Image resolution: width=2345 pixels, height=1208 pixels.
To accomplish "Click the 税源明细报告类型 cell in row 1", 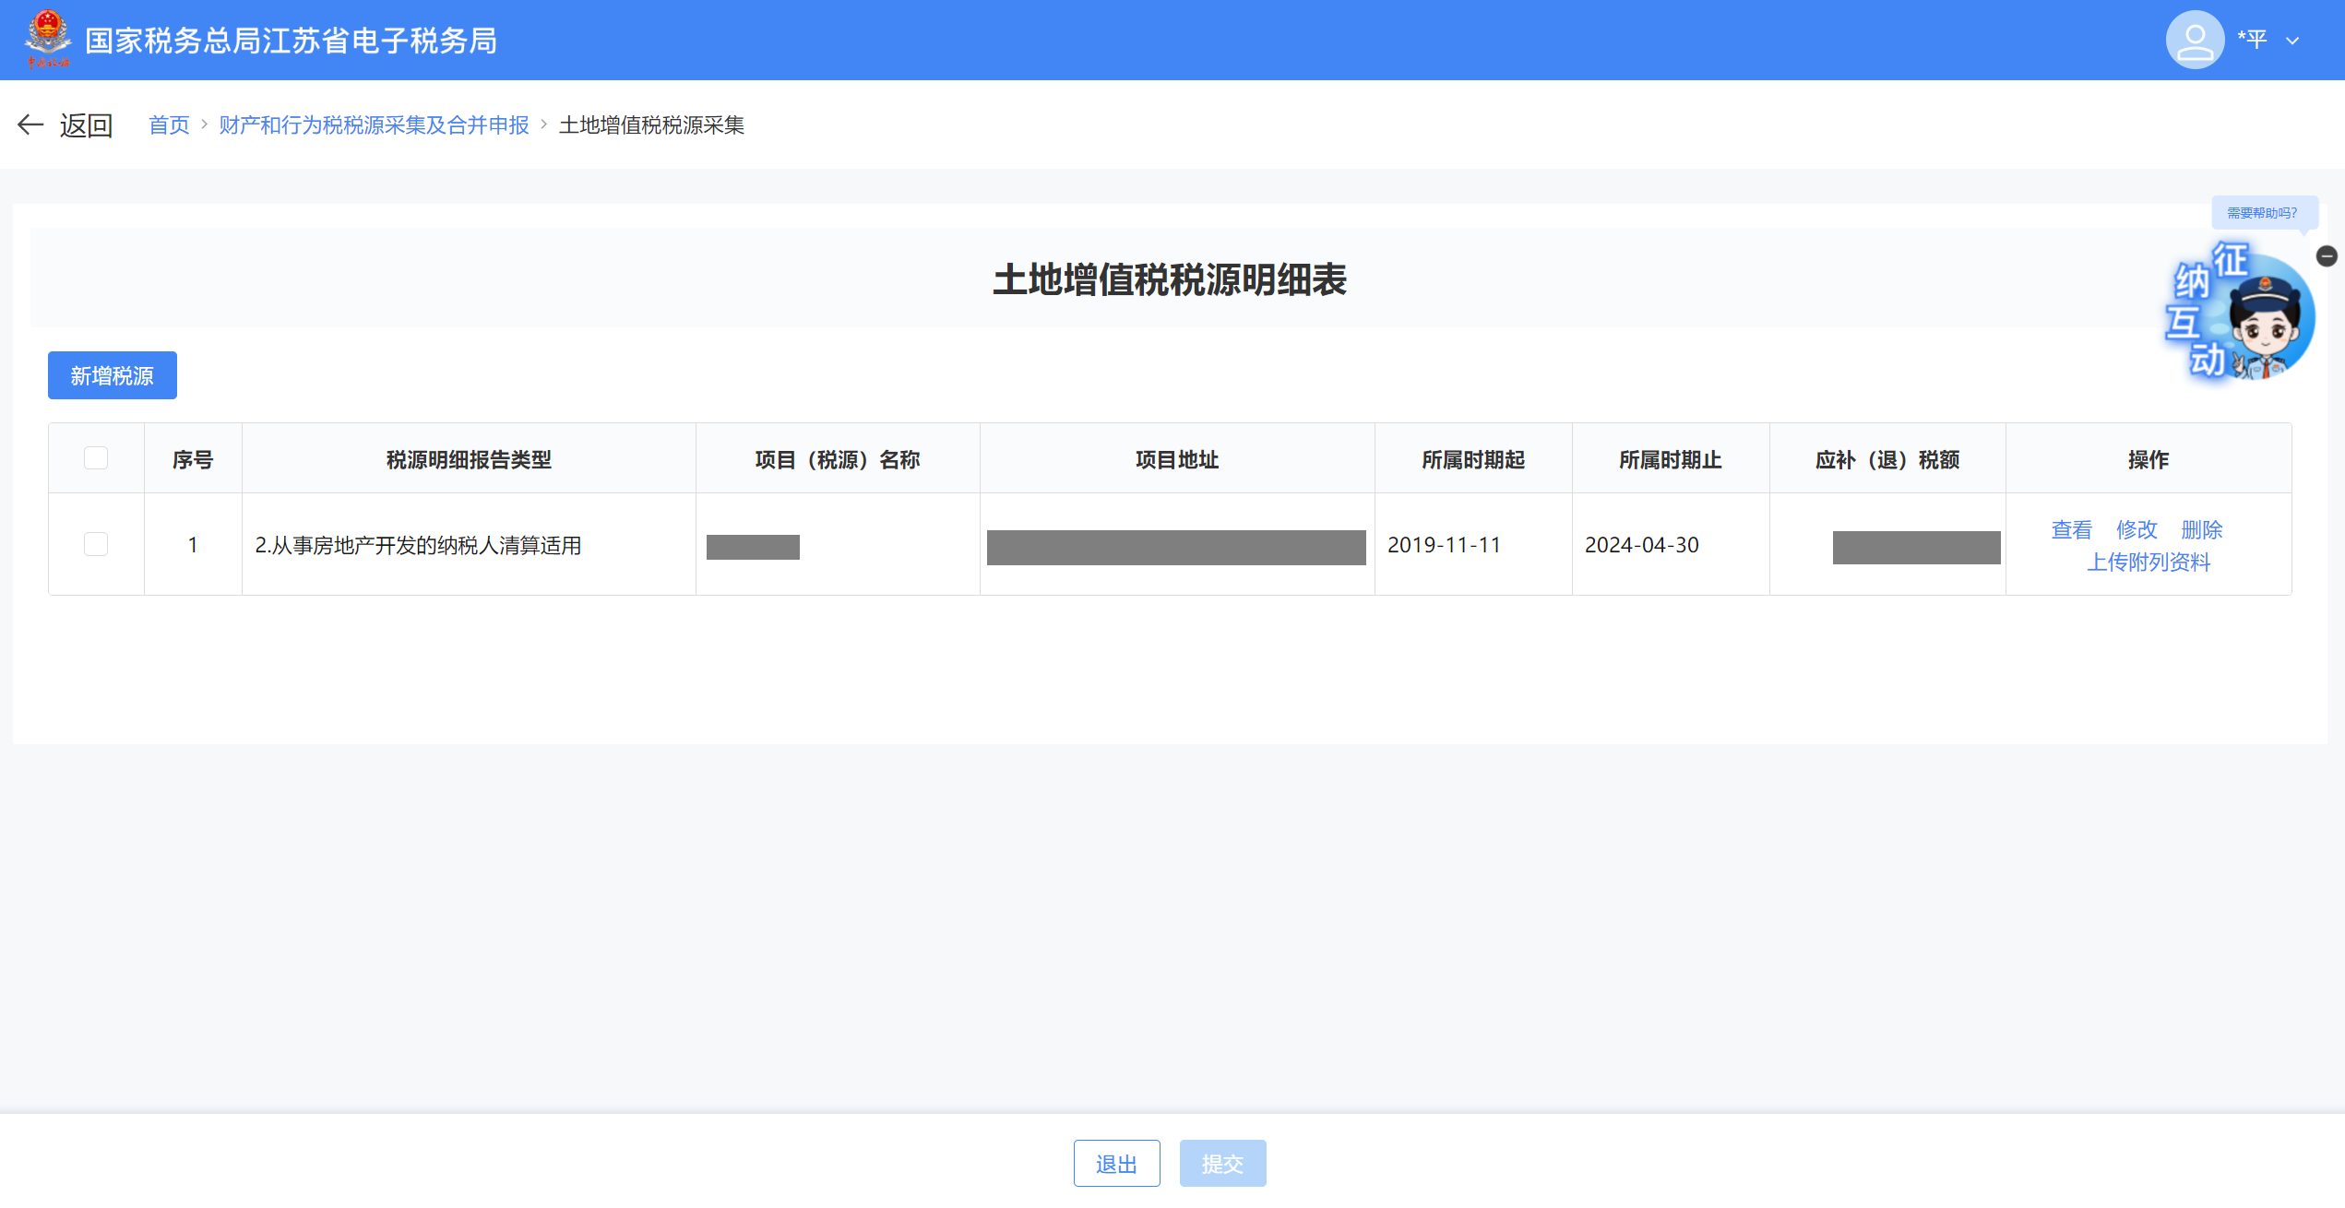I will pyautogui.click(x=418, y=545).
